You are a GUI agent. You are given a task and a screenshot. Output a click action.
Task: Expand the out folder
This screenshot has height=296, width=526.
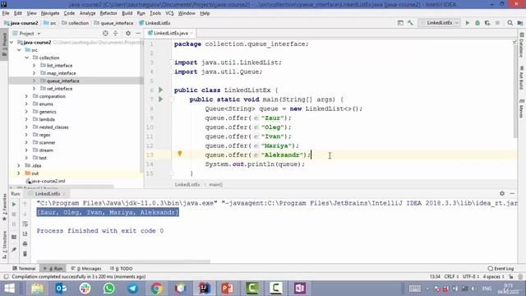click(x=19, y=173)
